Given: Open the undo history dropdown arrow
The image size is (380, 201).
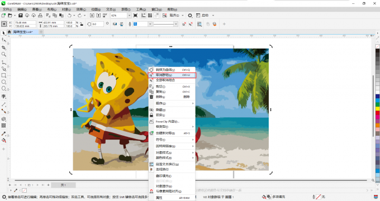Looking at the screenshot, I should [74, 15].
